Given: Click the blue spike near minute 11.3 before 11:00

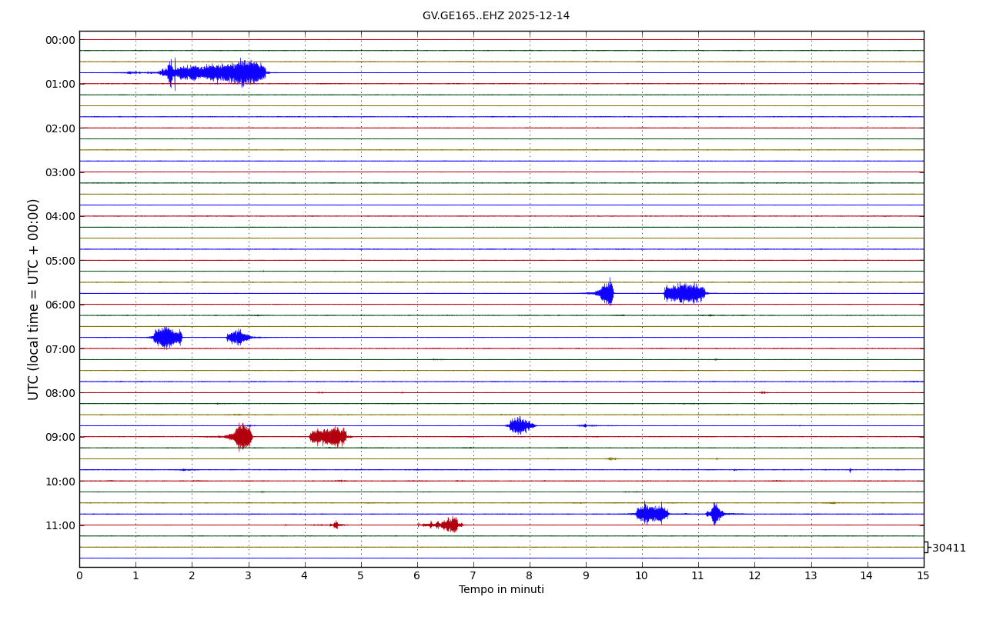Looking at the screenshot, I should (x=715, y=514).
